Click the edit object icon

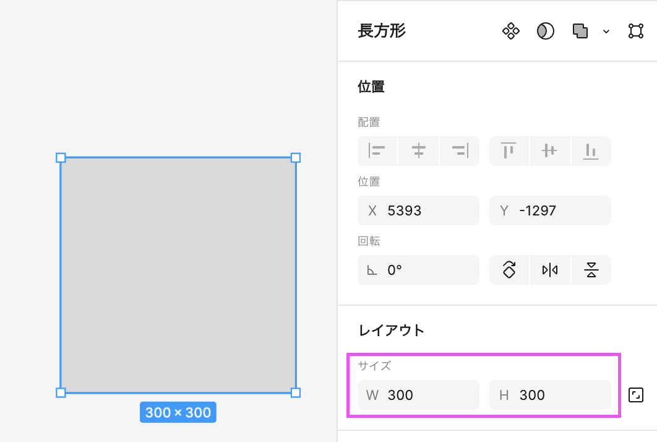point(635,31)
